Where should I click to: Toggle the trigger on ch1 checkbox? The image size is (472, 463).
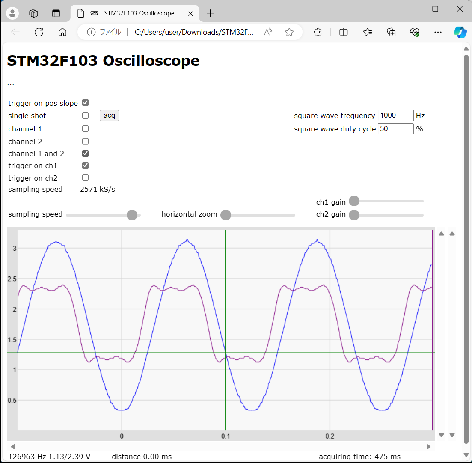[x=86, y=166]
